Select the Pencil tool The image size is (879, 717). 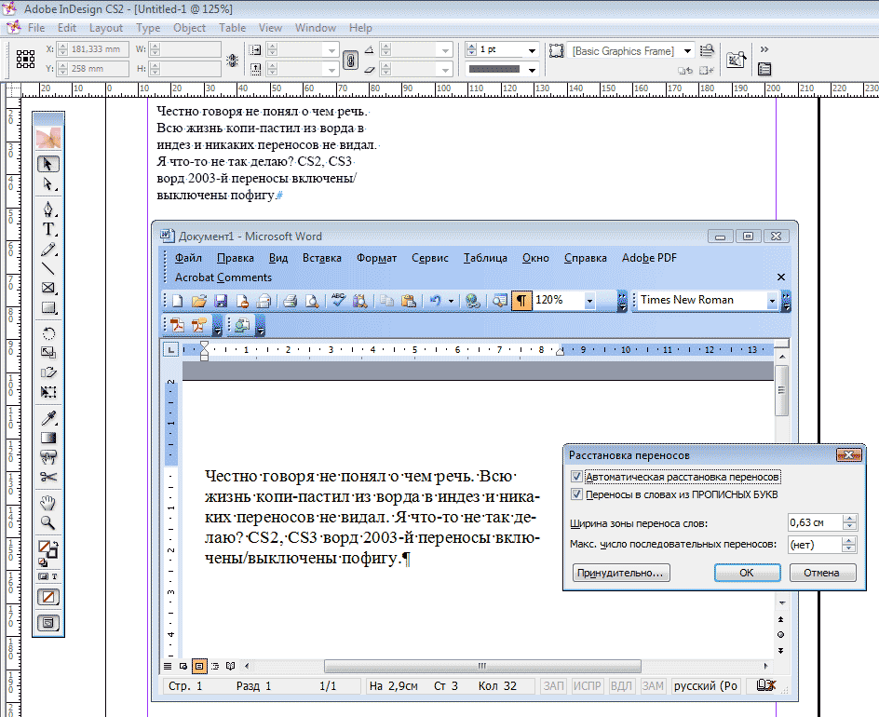[48, 250]
